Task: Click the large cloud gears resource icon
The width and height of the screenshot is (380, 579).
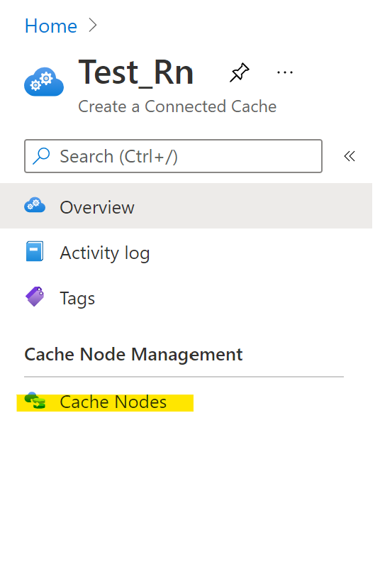Action: [44, 82]
